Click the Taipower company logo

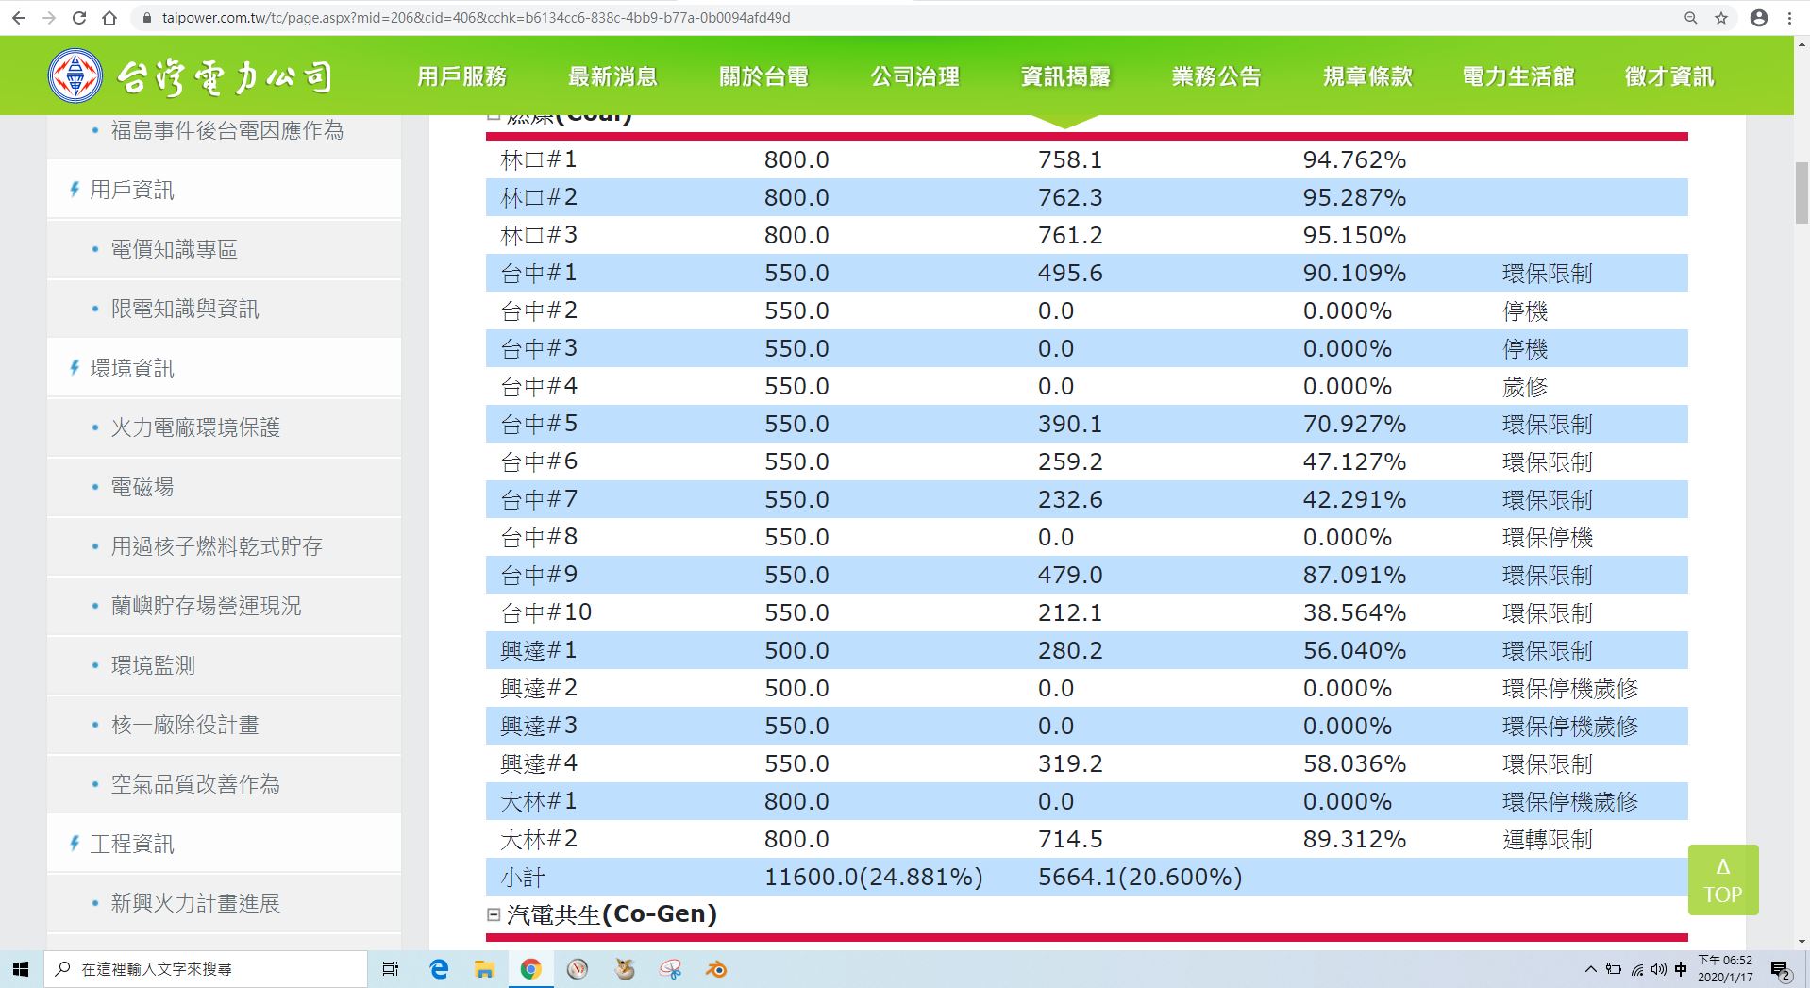[x=190, y=76]
